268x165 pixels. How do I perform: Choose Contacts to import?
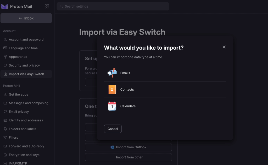pyautogui.click(x=165, y=90)
